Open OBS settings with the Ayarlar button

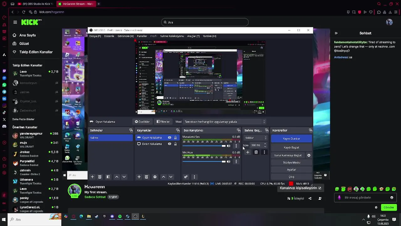tap(291, 170)
